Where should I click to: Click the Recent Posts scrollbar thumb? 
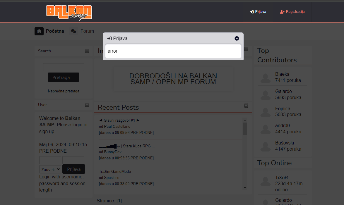pos(245,129)
